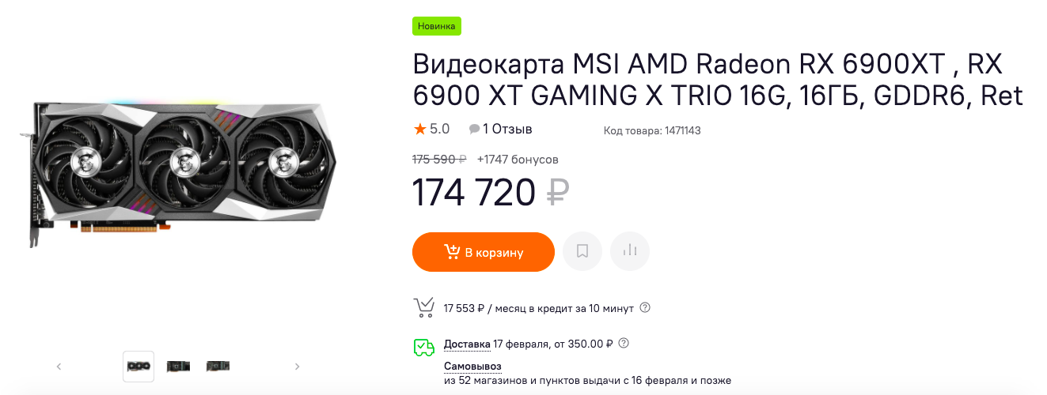Select the third product thumbnail

click(x=218, y=367)
